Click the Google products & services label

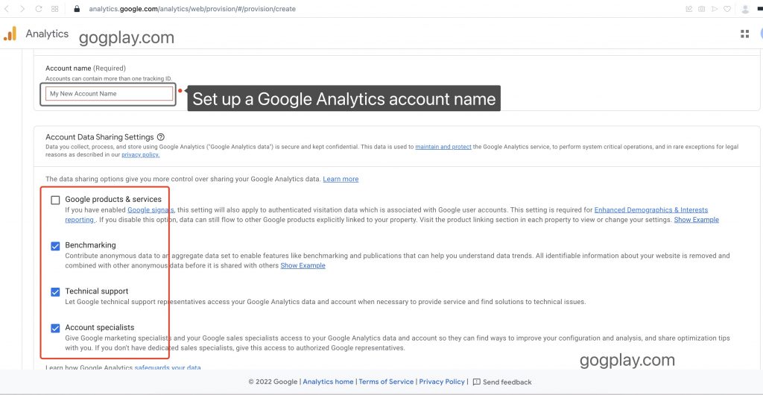tap(113, 200)
